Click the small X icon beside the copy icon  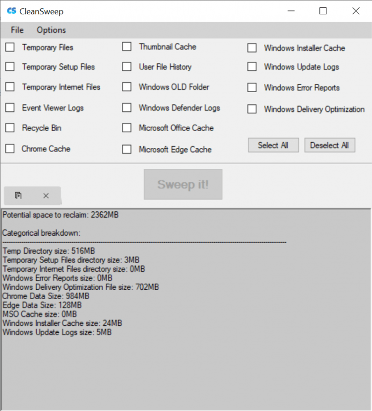(46, 196)
